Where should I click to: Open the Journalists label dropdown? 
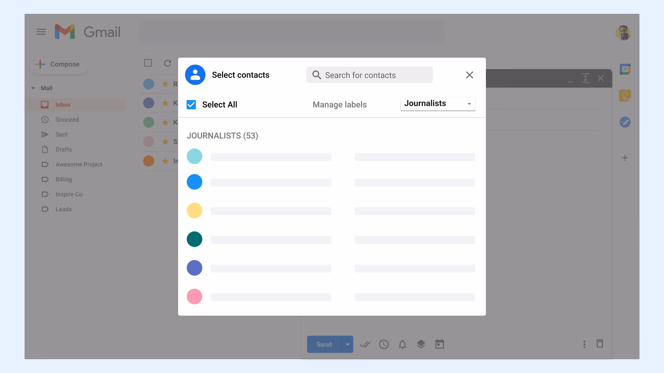[x=438, y=104]
